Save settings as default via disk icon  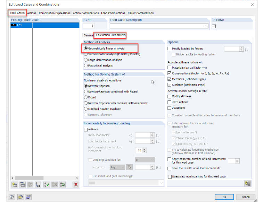pyautogui.click(x=28, y=197)
